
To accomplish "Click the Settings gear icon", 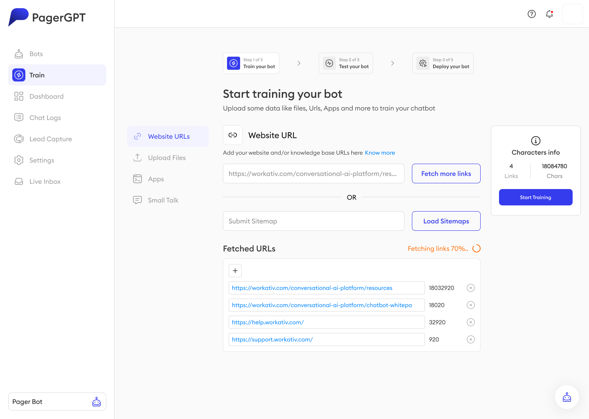I will (x=19, y=160).
